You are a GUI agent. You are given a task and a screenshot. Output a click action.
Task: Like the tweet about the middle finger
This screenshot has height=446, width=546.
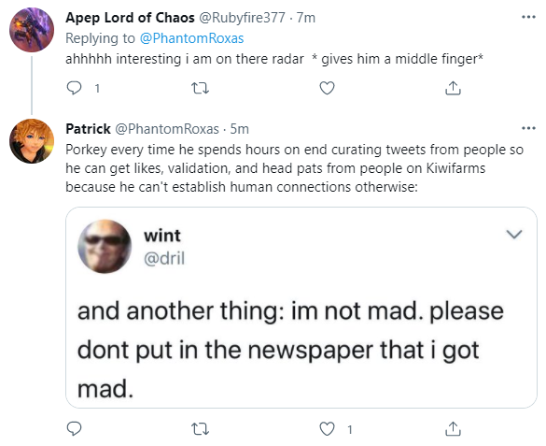pyautogui.click(x=327, y=88)
